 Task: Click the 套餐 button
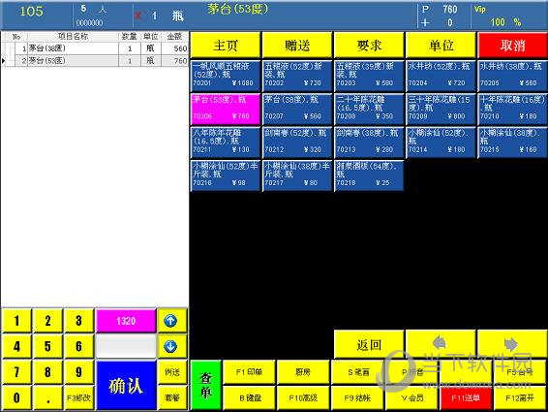coord(172,397)
